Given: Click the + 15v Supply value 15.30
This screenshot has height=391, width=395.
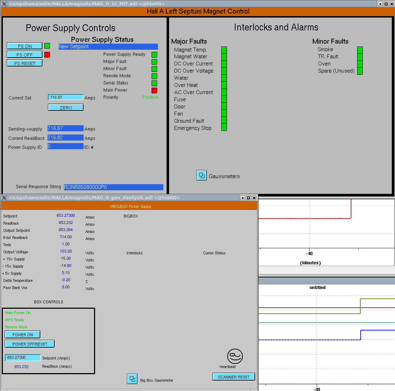Looking at the screenshot, I should [66, 258].
